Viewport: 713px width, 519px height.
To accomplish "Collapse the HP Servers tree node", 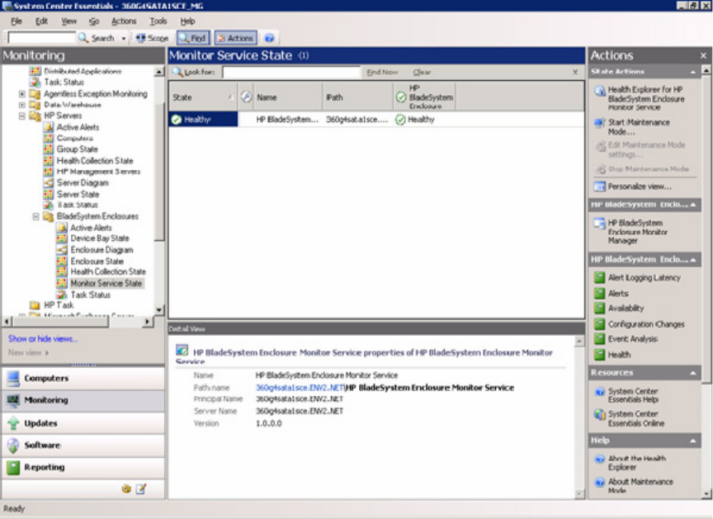I will (x=22, y=116).
